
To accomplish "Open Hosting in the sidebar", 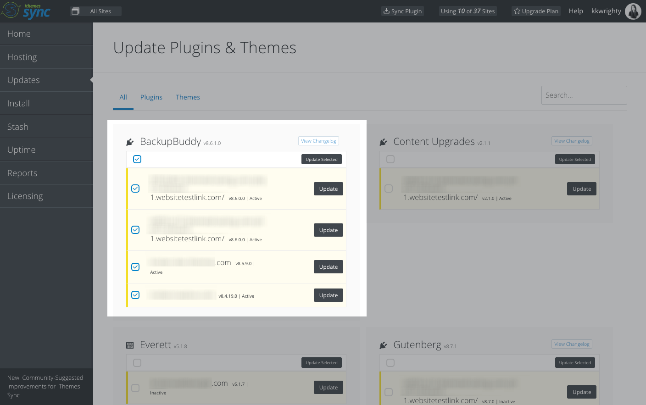I will pos(46,57).
